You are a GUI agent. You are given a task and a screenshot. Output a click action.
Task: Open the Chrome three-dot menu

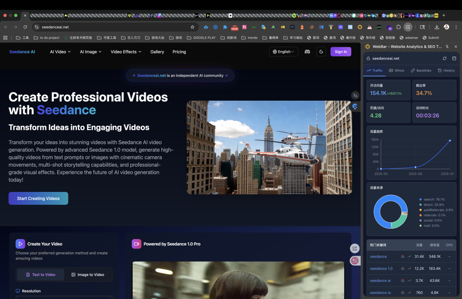pyautogui.click(x=456, y=27)
